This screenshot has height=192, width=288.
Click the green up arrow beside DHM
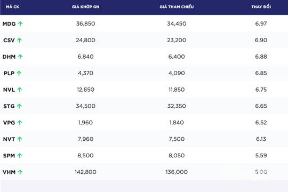20,57
